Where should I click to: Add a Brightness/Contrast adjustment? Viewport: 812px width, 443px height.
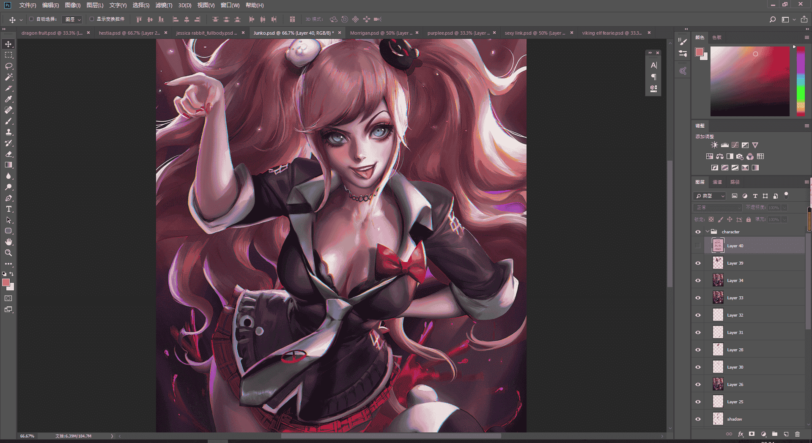click(714, 145)
